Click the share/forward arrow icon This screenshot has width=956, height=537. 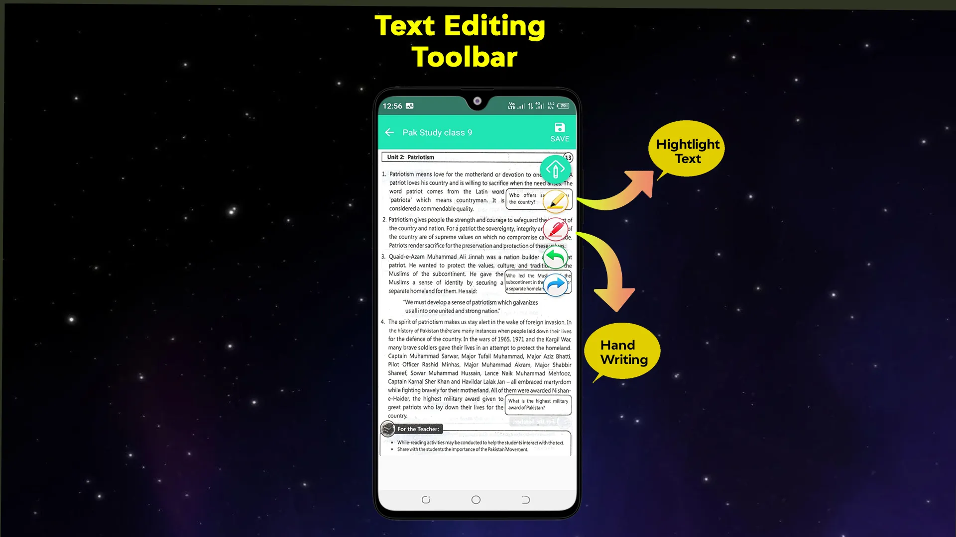(x=556, y=286)
